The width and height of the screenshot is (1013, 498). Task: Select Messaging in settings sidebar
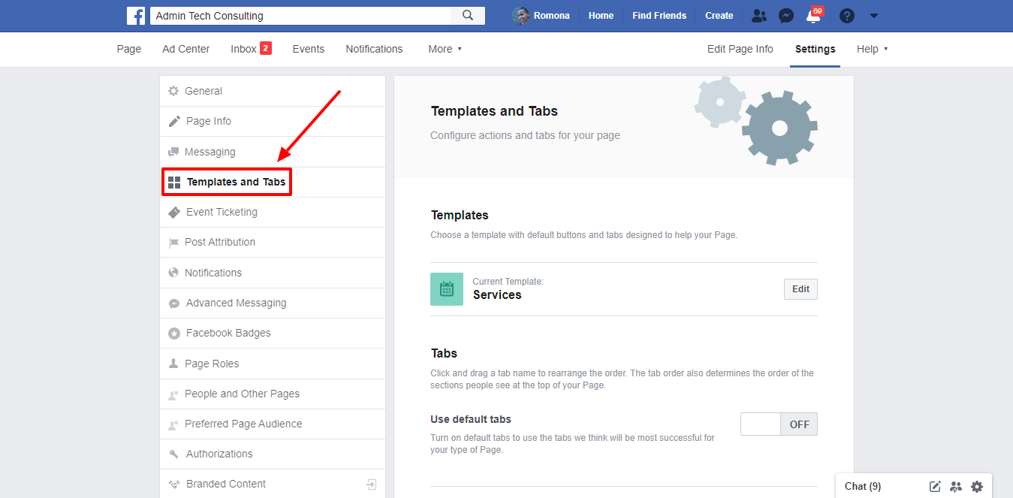click(x=273, y=152)
